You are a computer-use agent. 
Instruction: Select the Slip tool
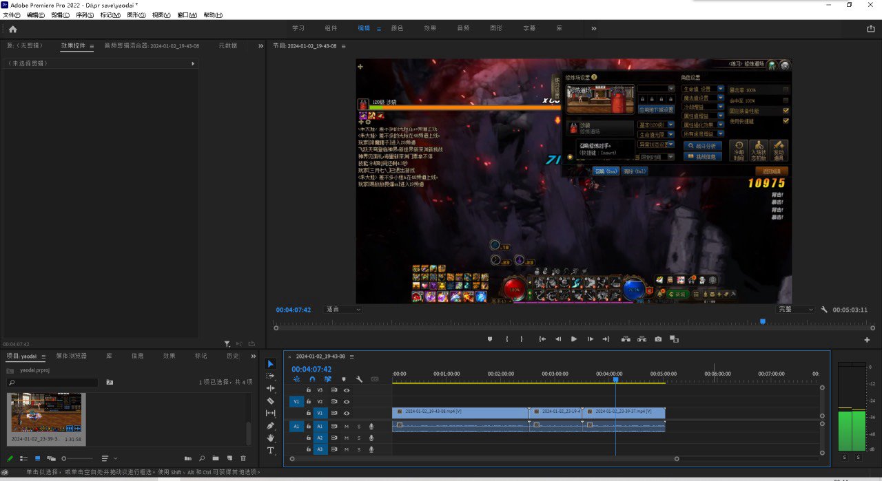pos(271,413)
